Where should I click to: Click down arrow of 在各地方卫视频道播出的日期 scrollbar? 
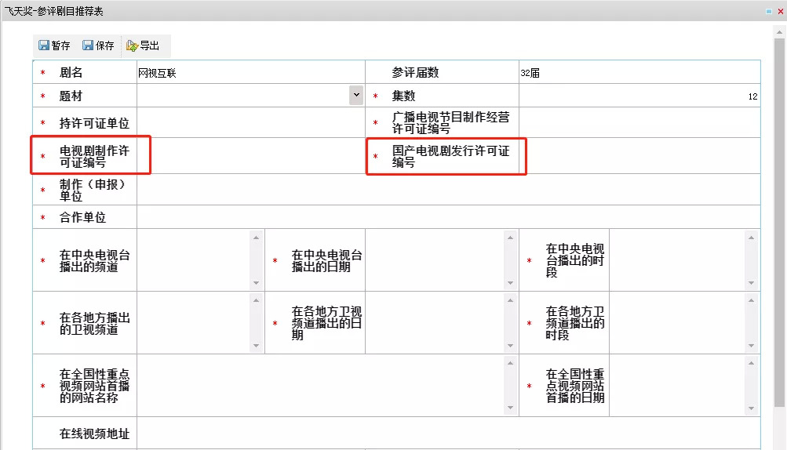[511, 346]
